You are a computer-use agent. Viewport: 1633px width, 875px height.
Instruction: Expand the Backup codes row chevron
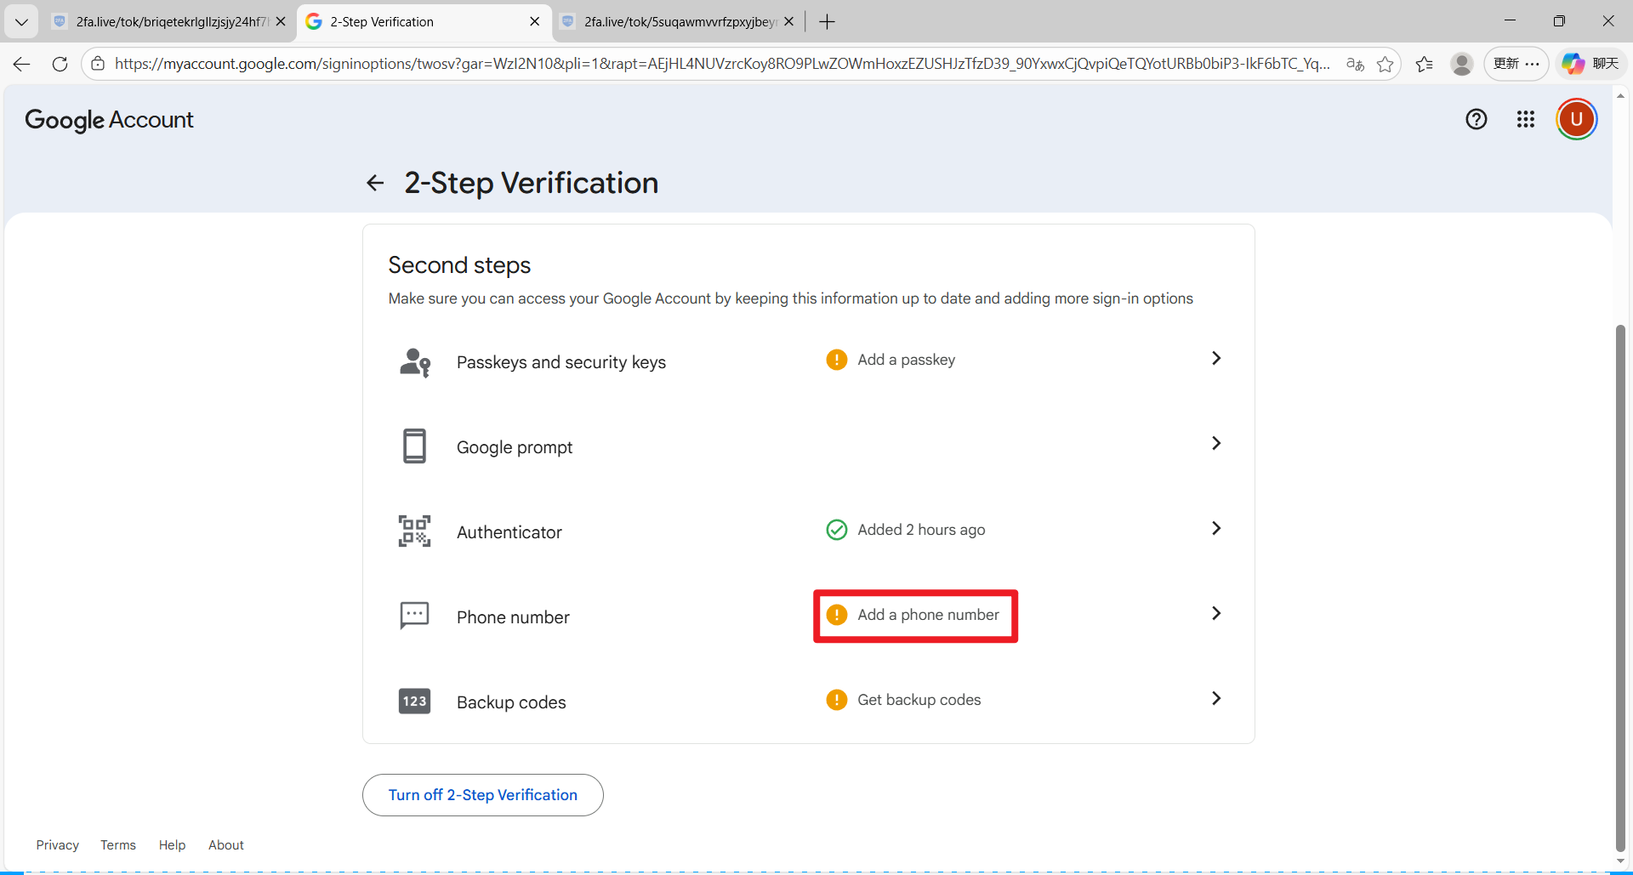[x=1215, y=699]
